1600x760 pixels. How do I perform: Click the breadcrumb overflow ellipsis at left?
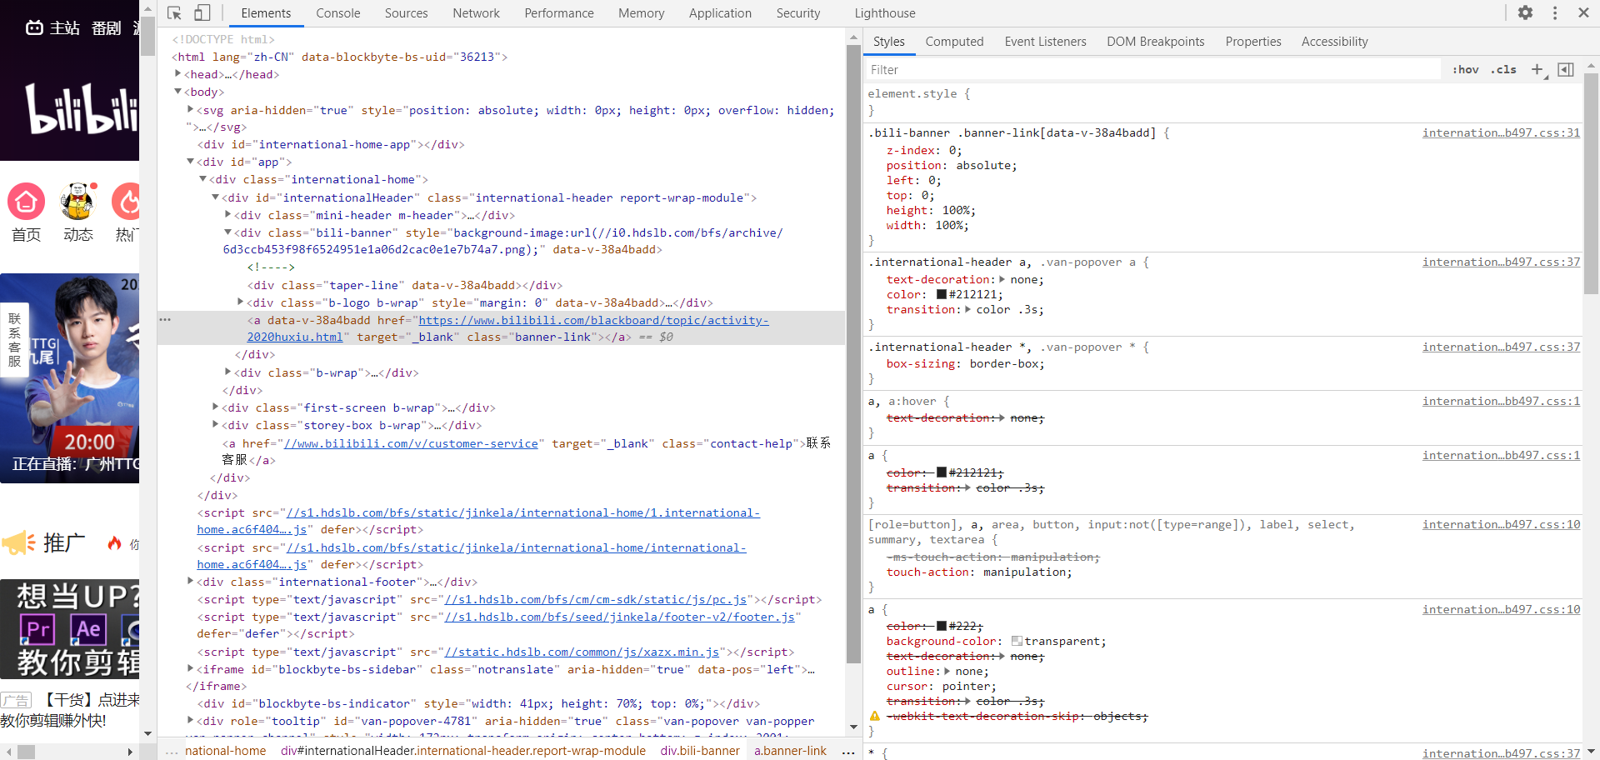click(172, 751)
